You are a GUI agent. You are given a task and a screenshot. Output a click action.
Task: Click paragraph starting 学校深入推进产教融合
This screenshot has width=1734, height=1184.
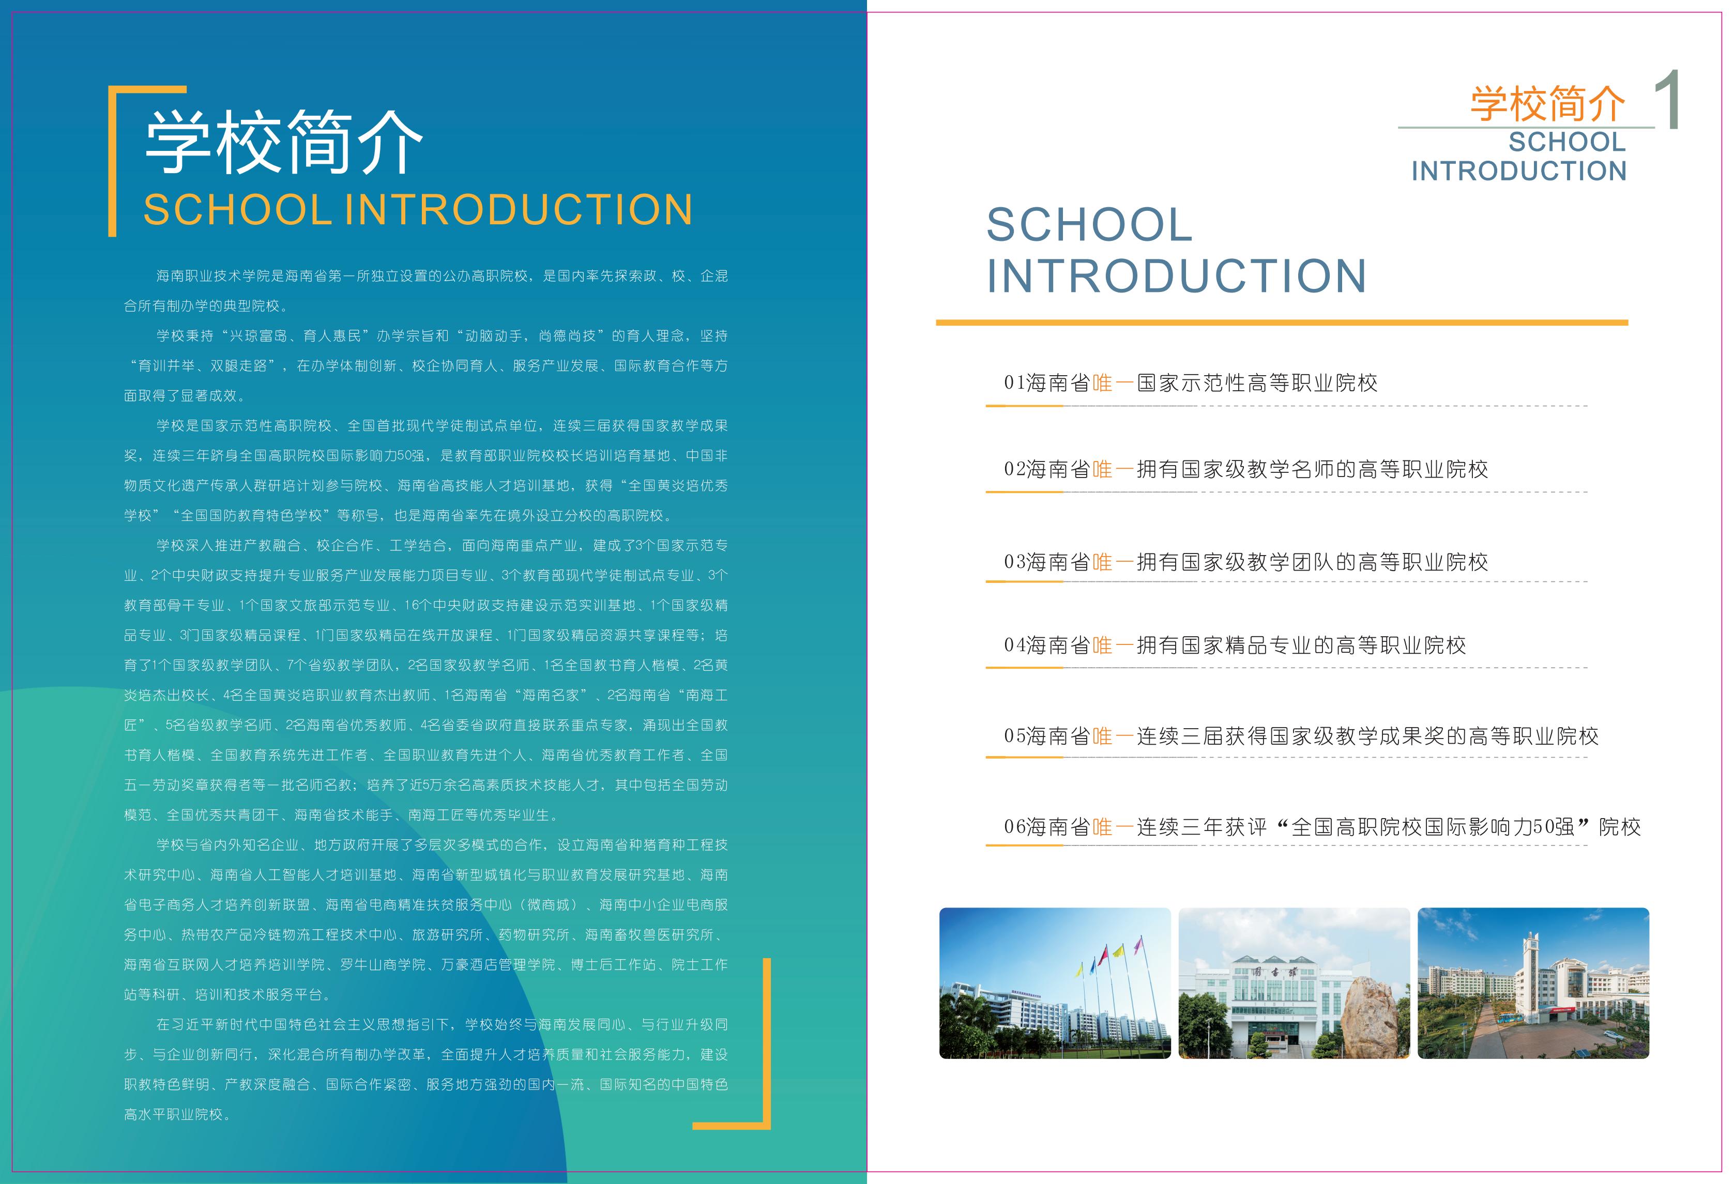coord(426,681)
